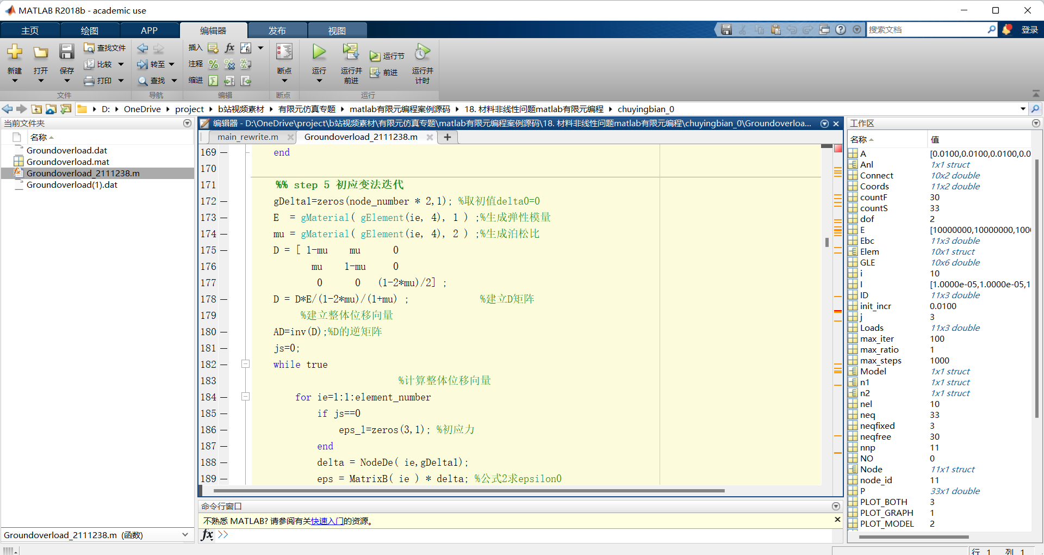Viewport: 1044px width, 555px height.
Task: Click Run and Time (运行并计时) icon
Action: tap(422, 52)
